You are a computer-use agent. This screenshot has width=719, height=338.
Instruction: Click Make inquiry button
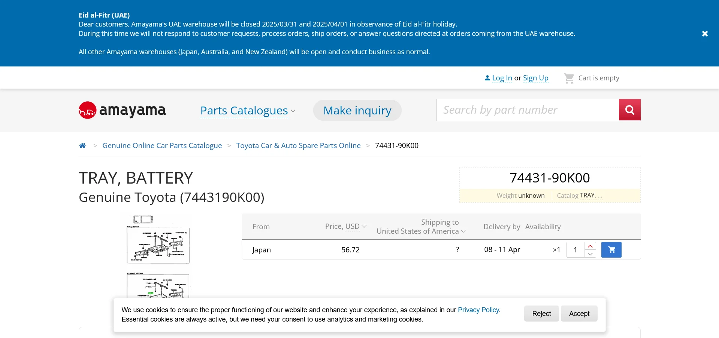357,111
